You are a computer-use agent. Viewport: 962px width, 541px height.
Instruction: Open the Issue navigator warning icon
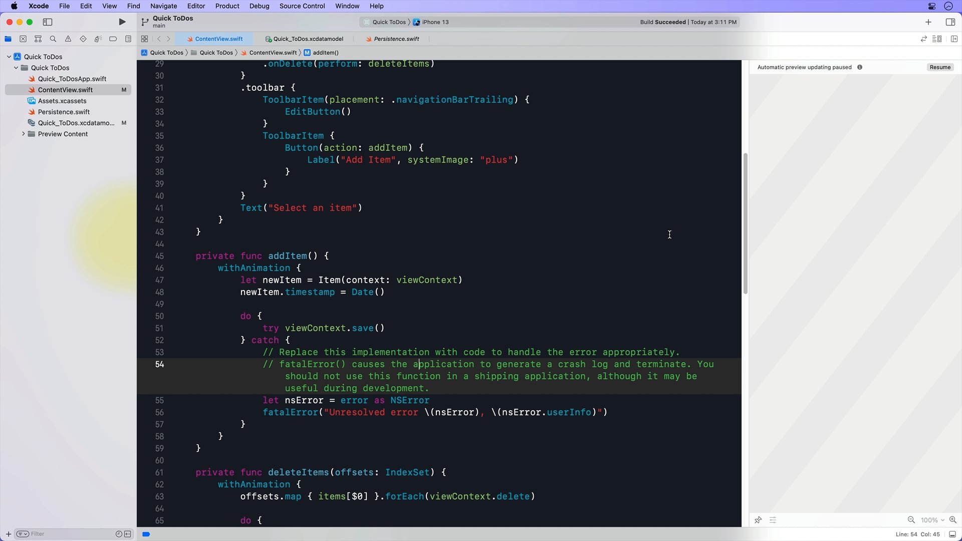click(x=68, y=39)
